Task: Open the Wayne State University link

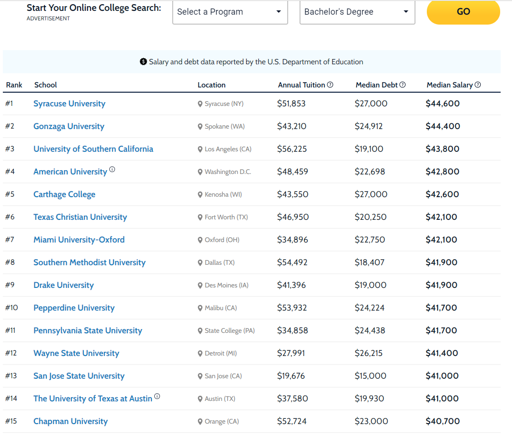Action: click(76, 353)
